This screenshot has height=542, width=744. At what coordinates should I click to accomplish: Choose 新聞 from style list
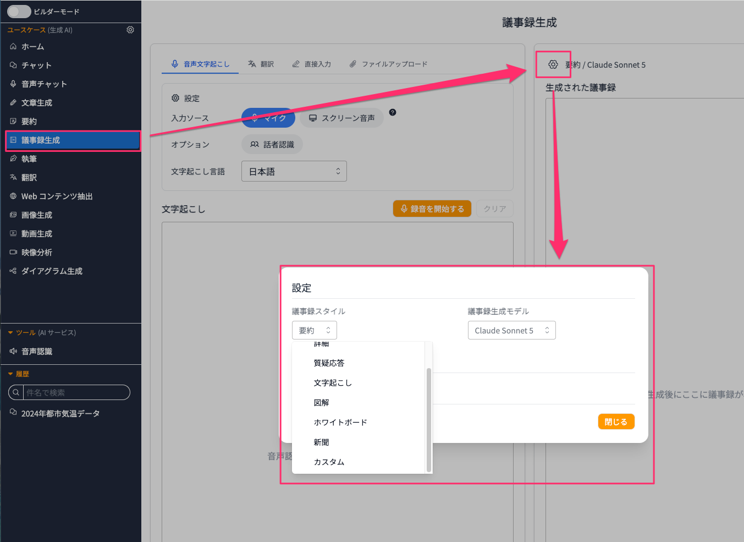(x=359, y=442)
